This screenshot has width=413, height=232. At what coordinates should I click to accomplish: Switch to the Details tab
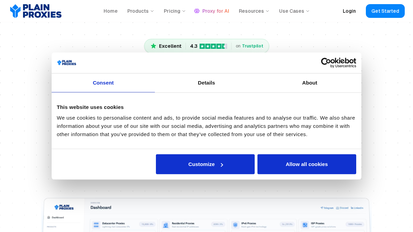(206, 83)
